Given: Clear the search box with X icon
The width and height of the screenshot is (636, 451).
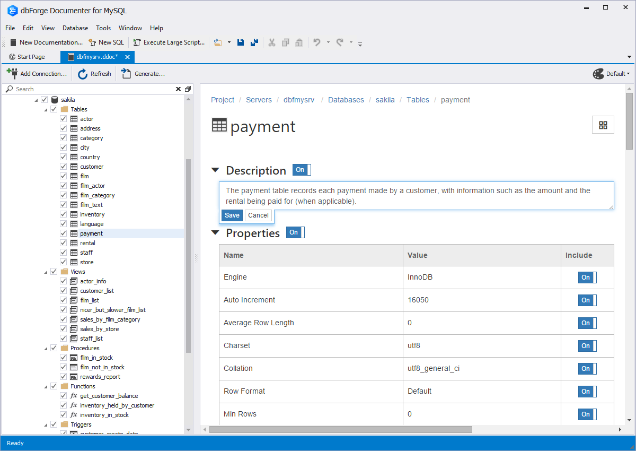Looking at the screenshot, I should (x=178, y=89).
